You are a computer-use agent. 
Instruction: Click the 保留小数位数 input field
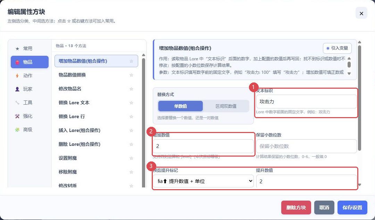click(306, 146)
